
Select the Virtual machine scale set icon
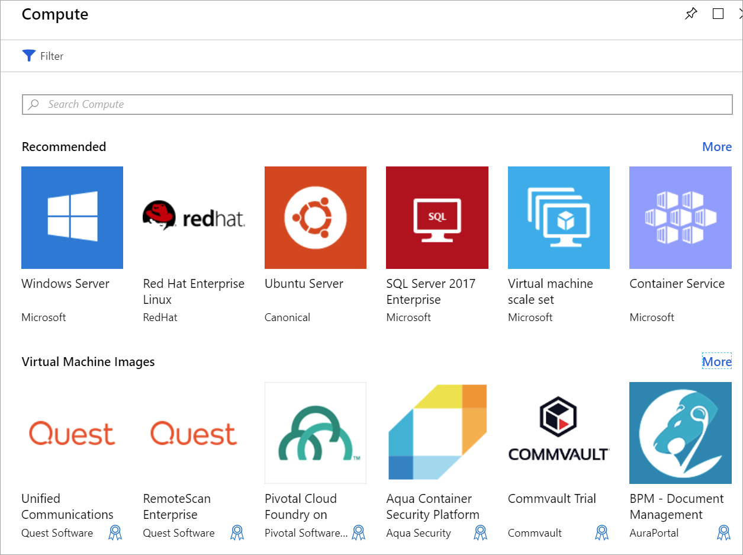[558, 217]
